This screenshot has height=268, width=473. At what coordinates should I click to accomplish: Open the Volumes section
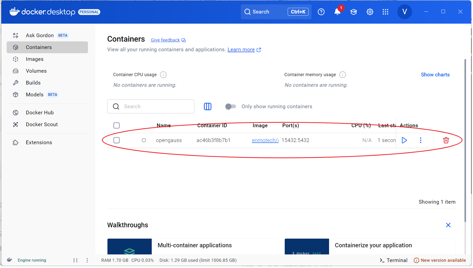click(x=47, y=71)
